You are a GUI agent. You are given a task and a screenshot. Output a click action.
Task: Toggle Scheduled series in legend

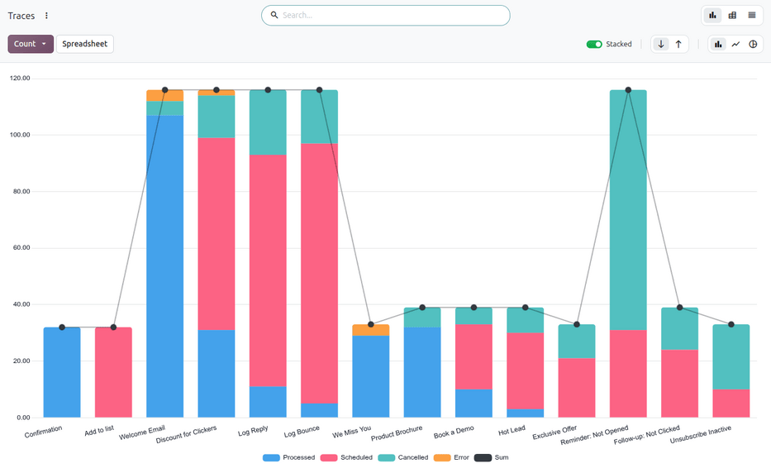(x=346, y=458)
